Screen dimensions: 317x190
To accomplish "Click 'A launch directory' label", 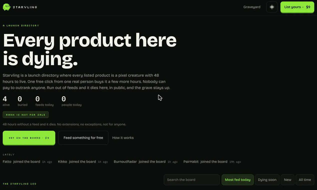I will coord(21,25).
